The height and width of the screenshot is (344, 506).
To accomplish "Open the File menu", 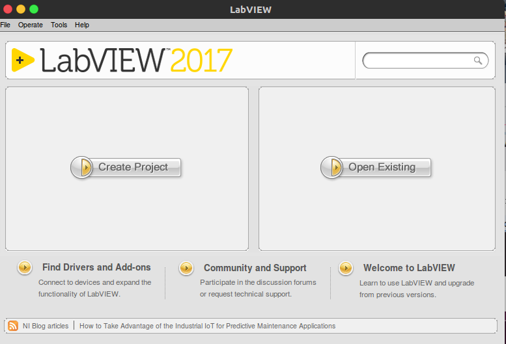I will click(5, 25).
